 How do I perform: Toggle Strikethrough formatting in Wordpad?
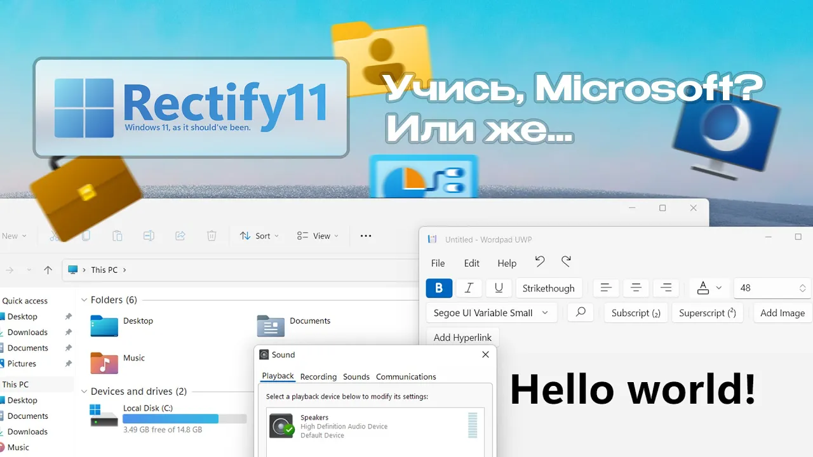point(548,288)
